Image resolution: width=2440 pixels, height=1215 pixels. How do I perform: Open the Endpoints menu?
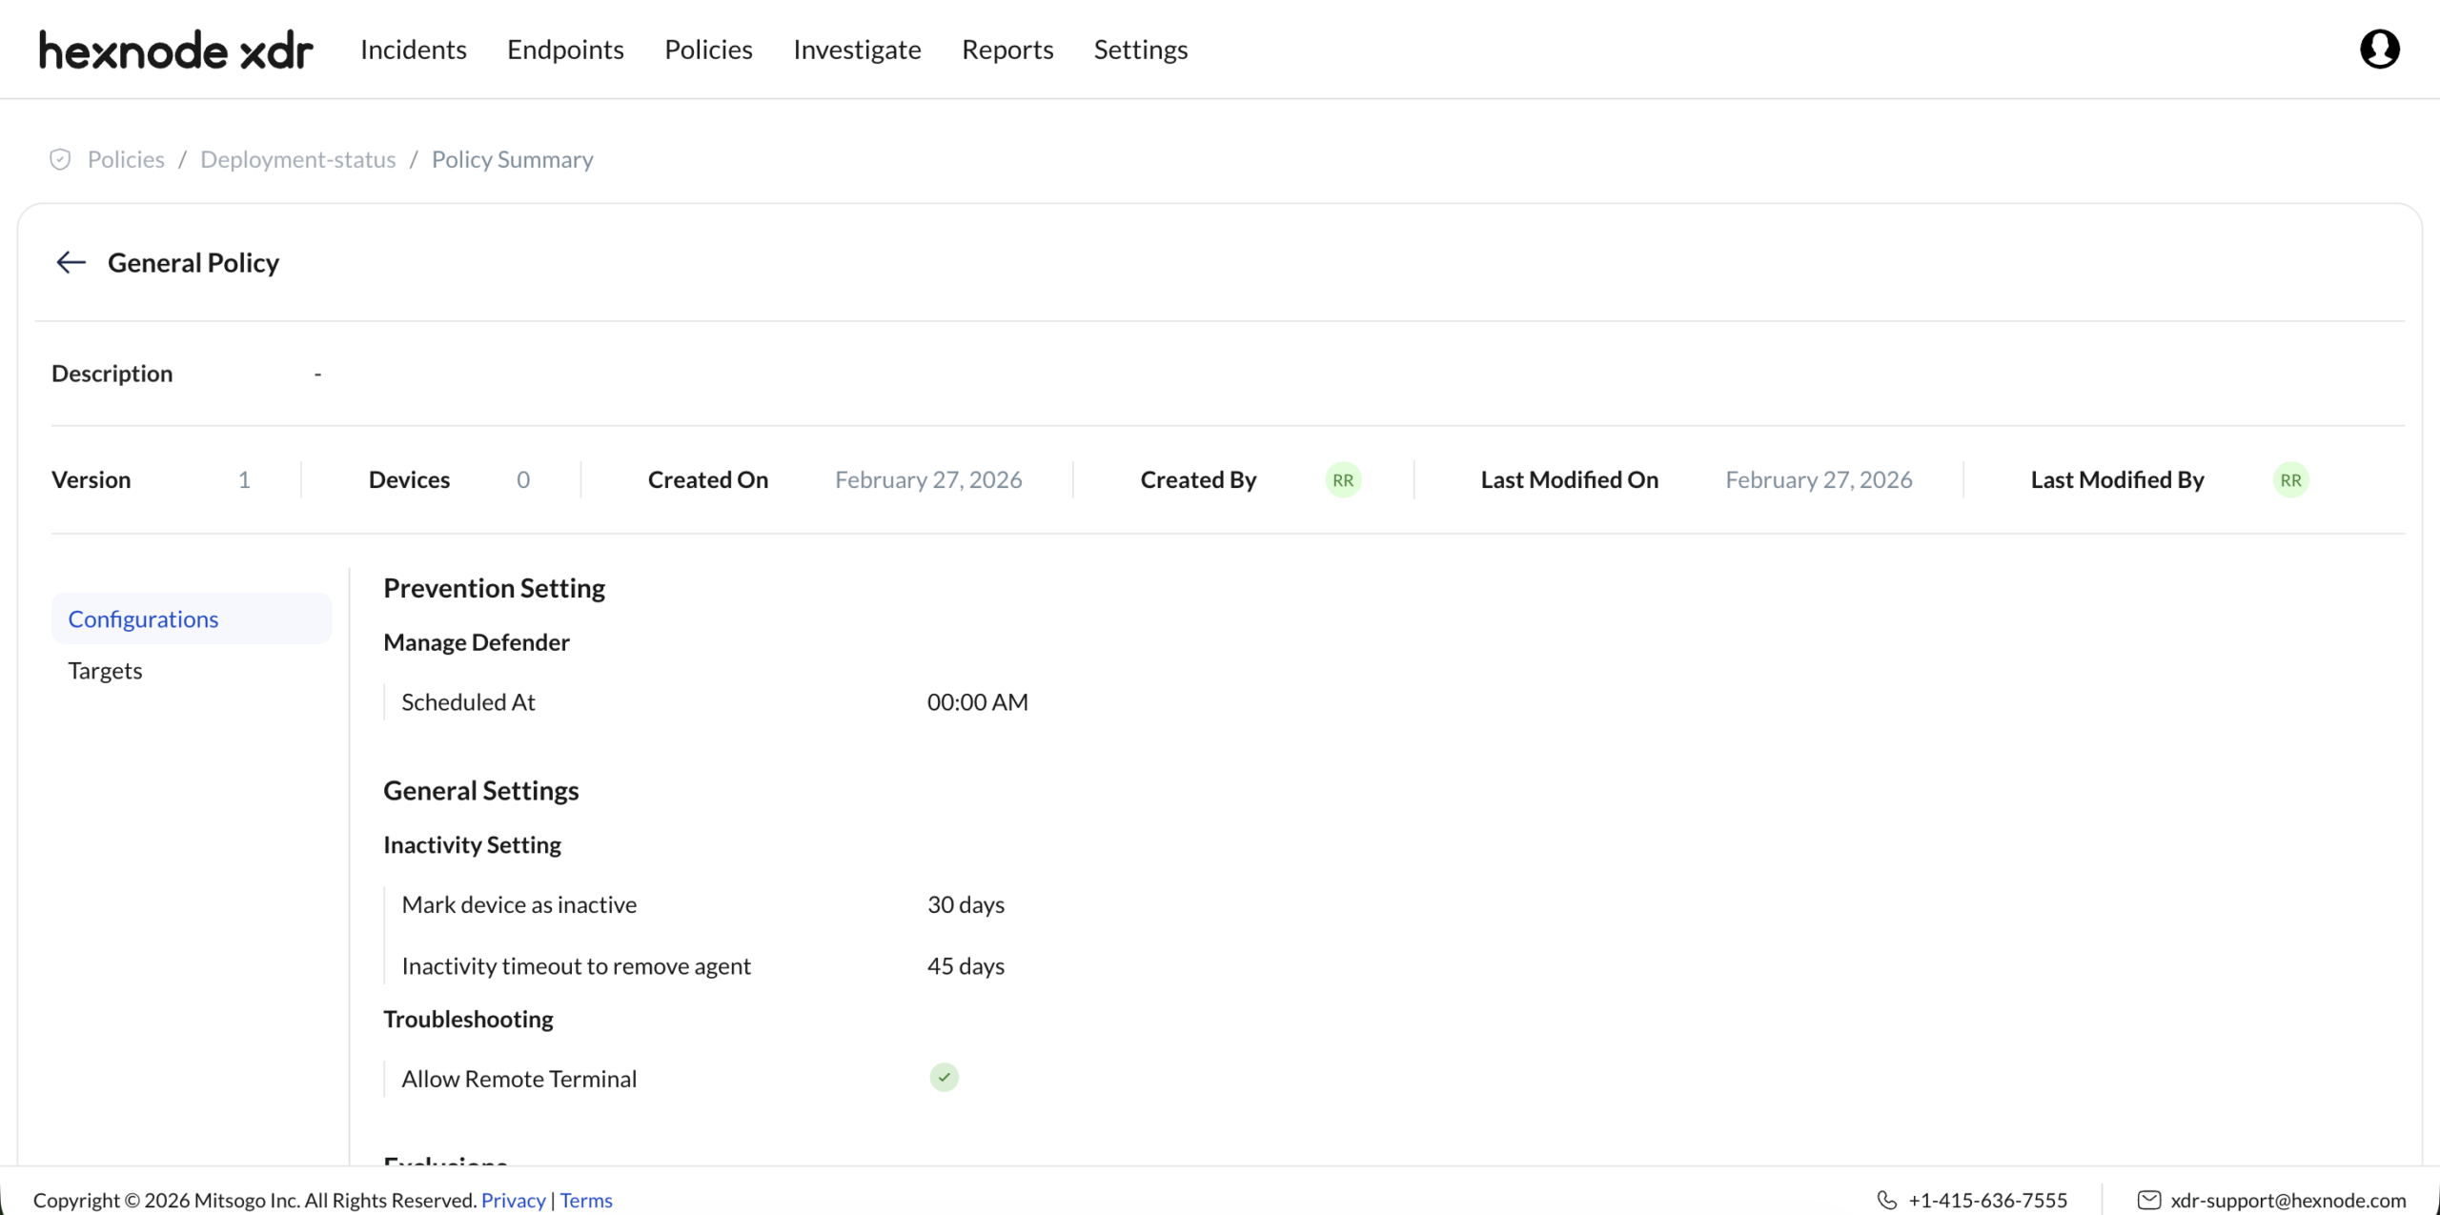click(x=565, y=50)
